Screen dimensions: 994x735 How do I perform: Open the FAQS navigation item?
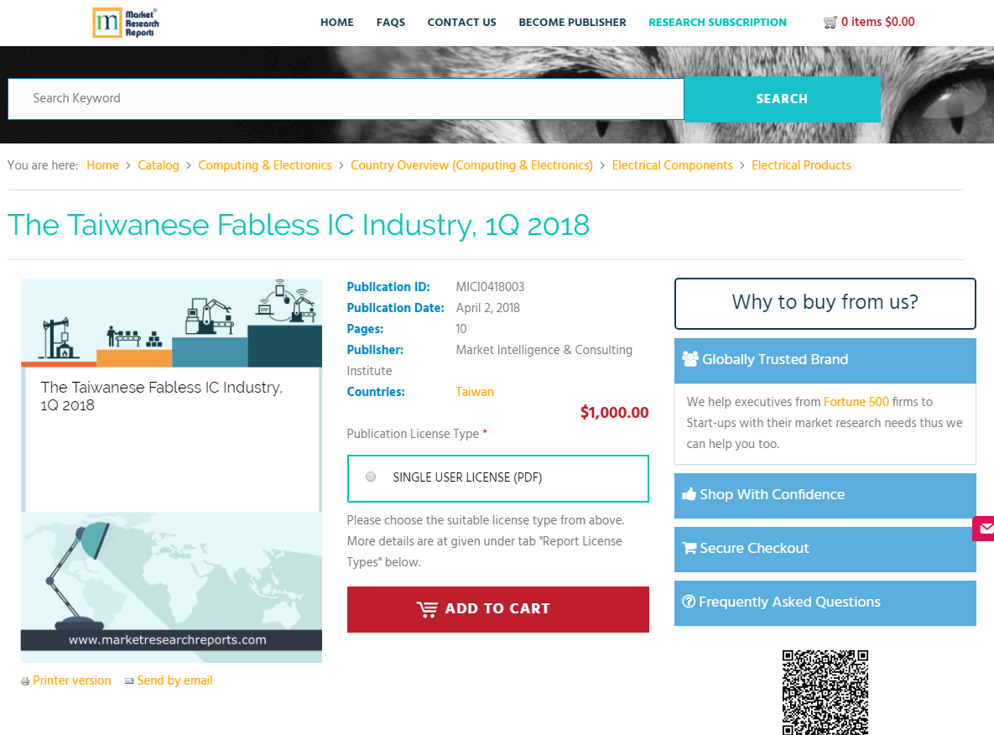click(x=391, y=23)
